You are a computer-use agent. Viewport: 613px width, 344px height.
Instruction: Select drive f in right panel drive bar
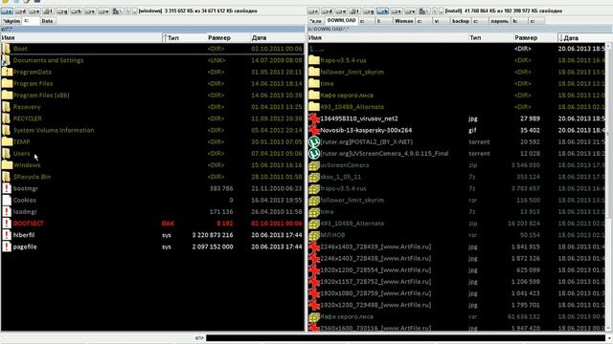[x=354, y=11]
